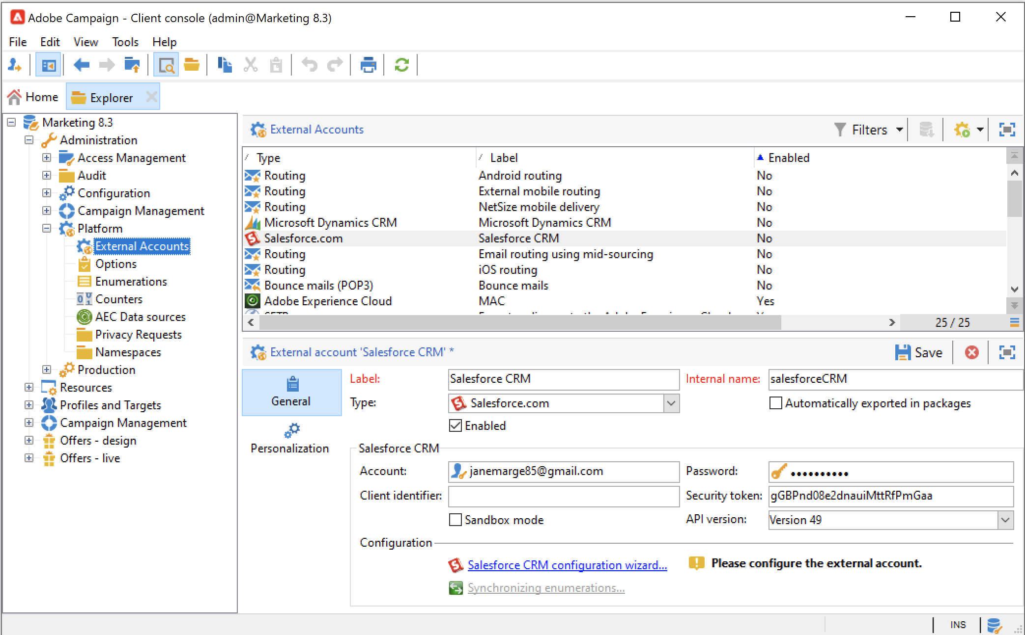Open the Salesforce CRM configuration wizard link

[x=567, y=565]
